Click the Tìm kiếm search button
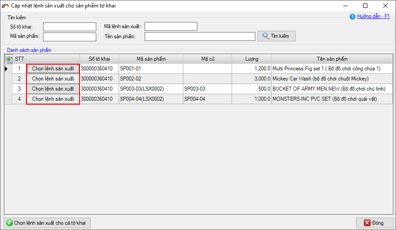The width and height of the screenshot is (396, 230). pos(276,36)
